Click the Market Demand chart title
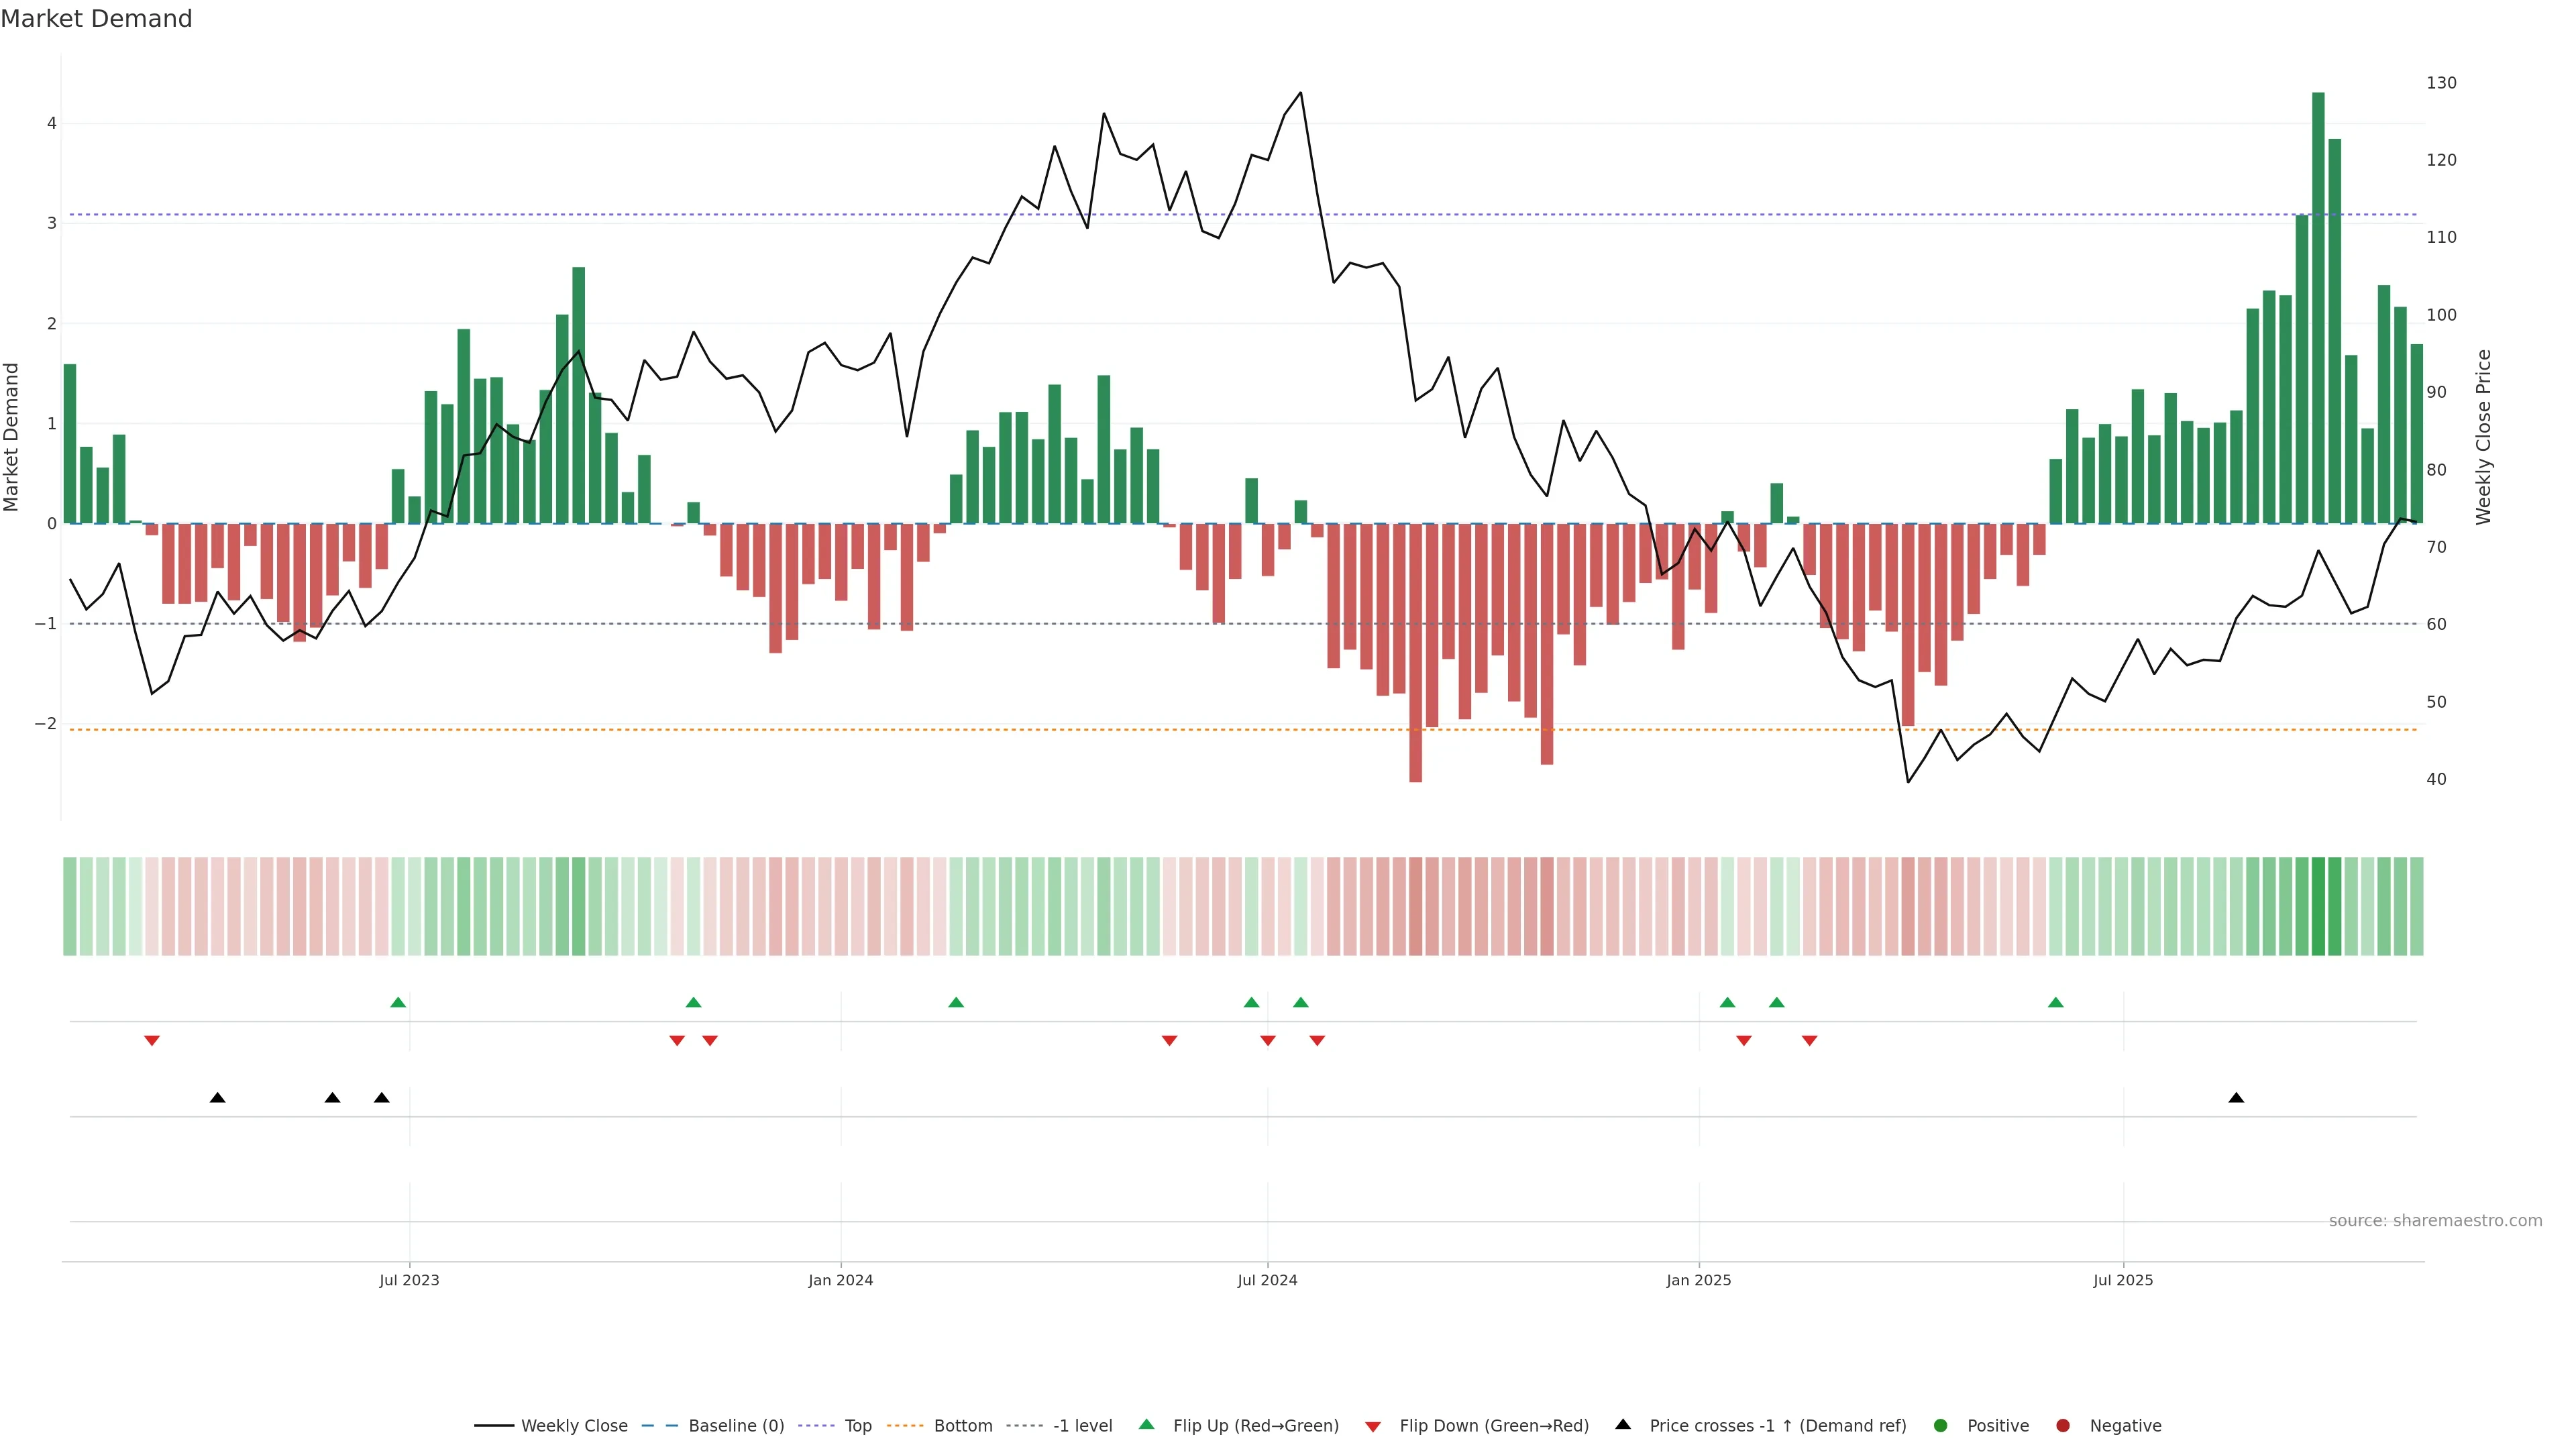 pyautogui.click(x=96, y=19)
